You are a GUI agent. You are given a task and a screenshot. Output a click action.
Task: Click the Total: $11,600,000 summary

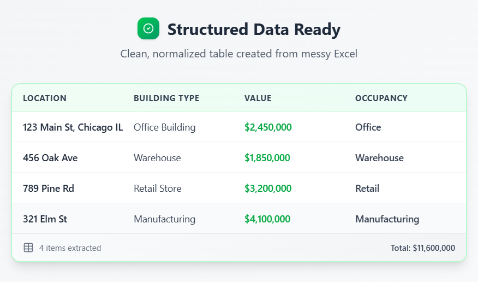click(x=422, y=248)
